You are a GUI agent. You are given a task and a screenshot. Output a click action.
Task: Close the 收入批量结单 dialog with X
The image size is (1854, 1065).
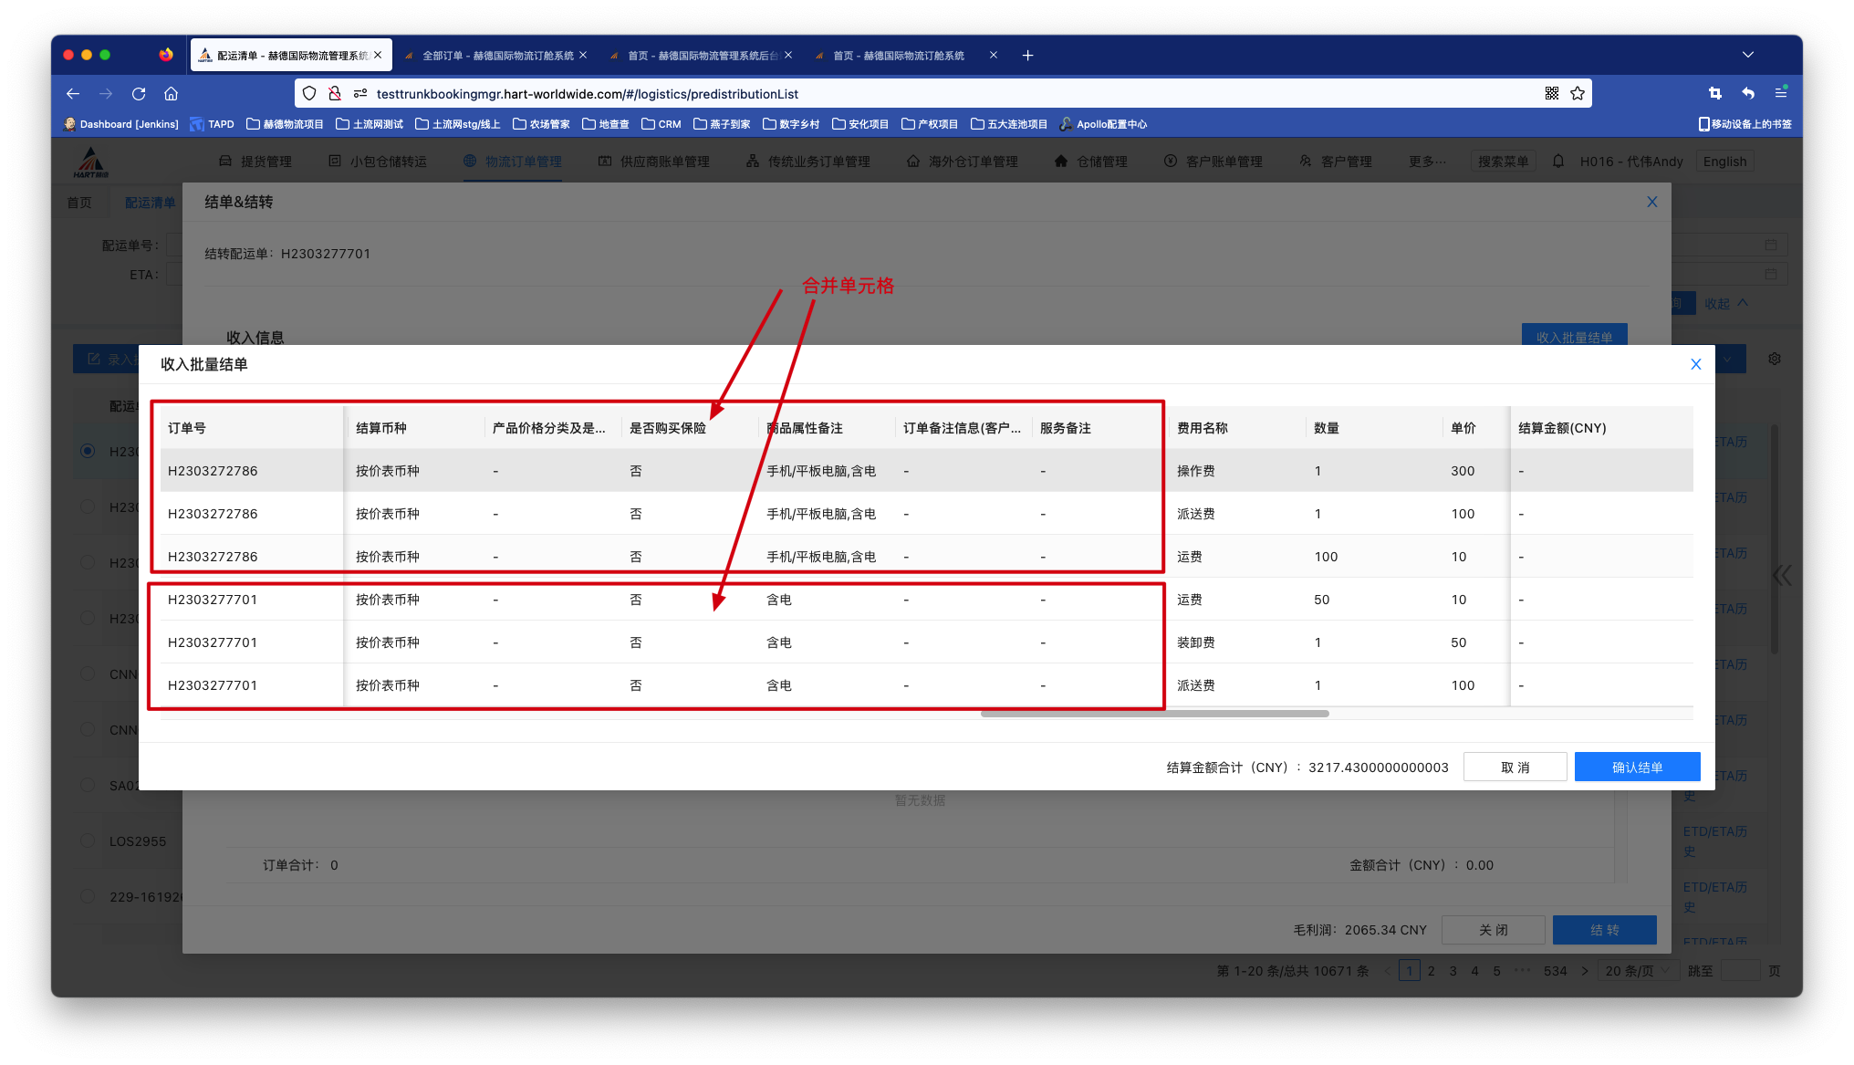click(x=1696, y=364)
